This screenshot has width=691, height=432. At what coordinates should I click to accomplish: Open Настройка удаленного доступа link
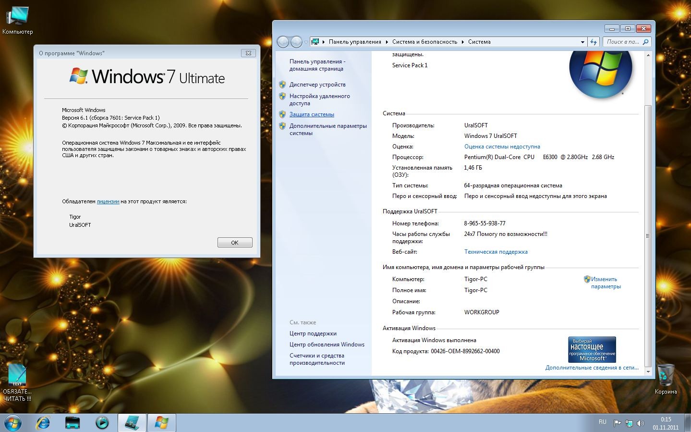pyautogui.click(x=320, y=99)
